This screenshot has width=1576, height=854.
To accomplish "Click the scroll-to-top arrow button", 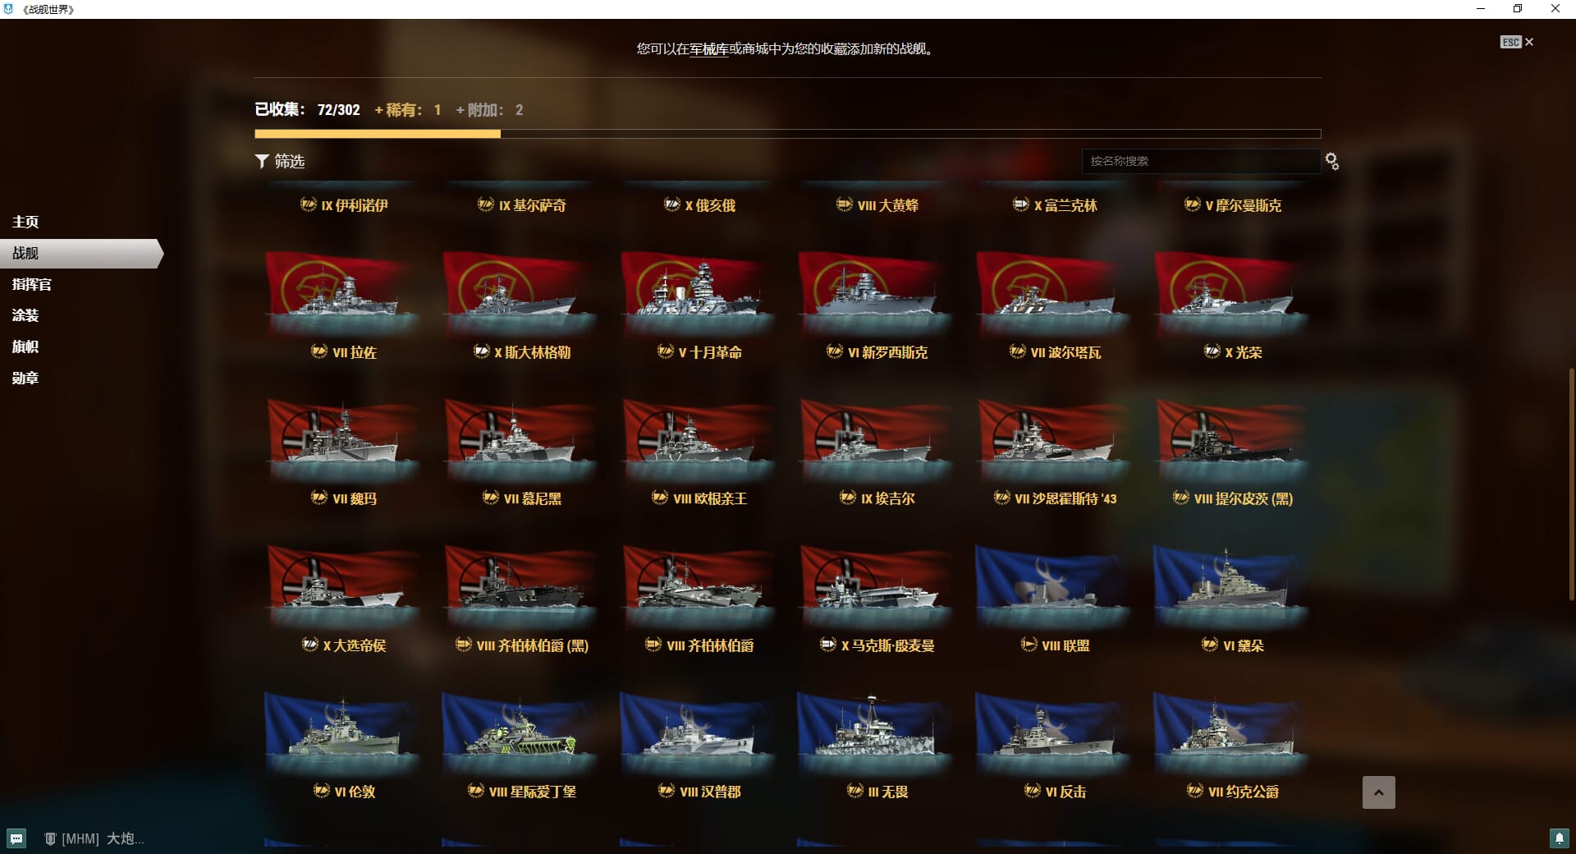I will (1379, 792).
